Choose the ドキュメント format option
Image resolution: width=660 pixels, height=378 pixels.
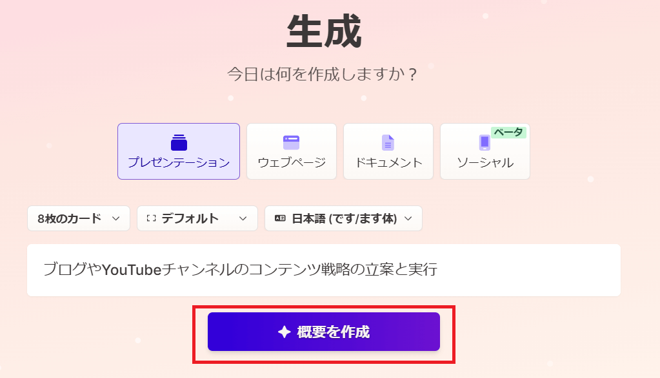click(x=388, y=151)
